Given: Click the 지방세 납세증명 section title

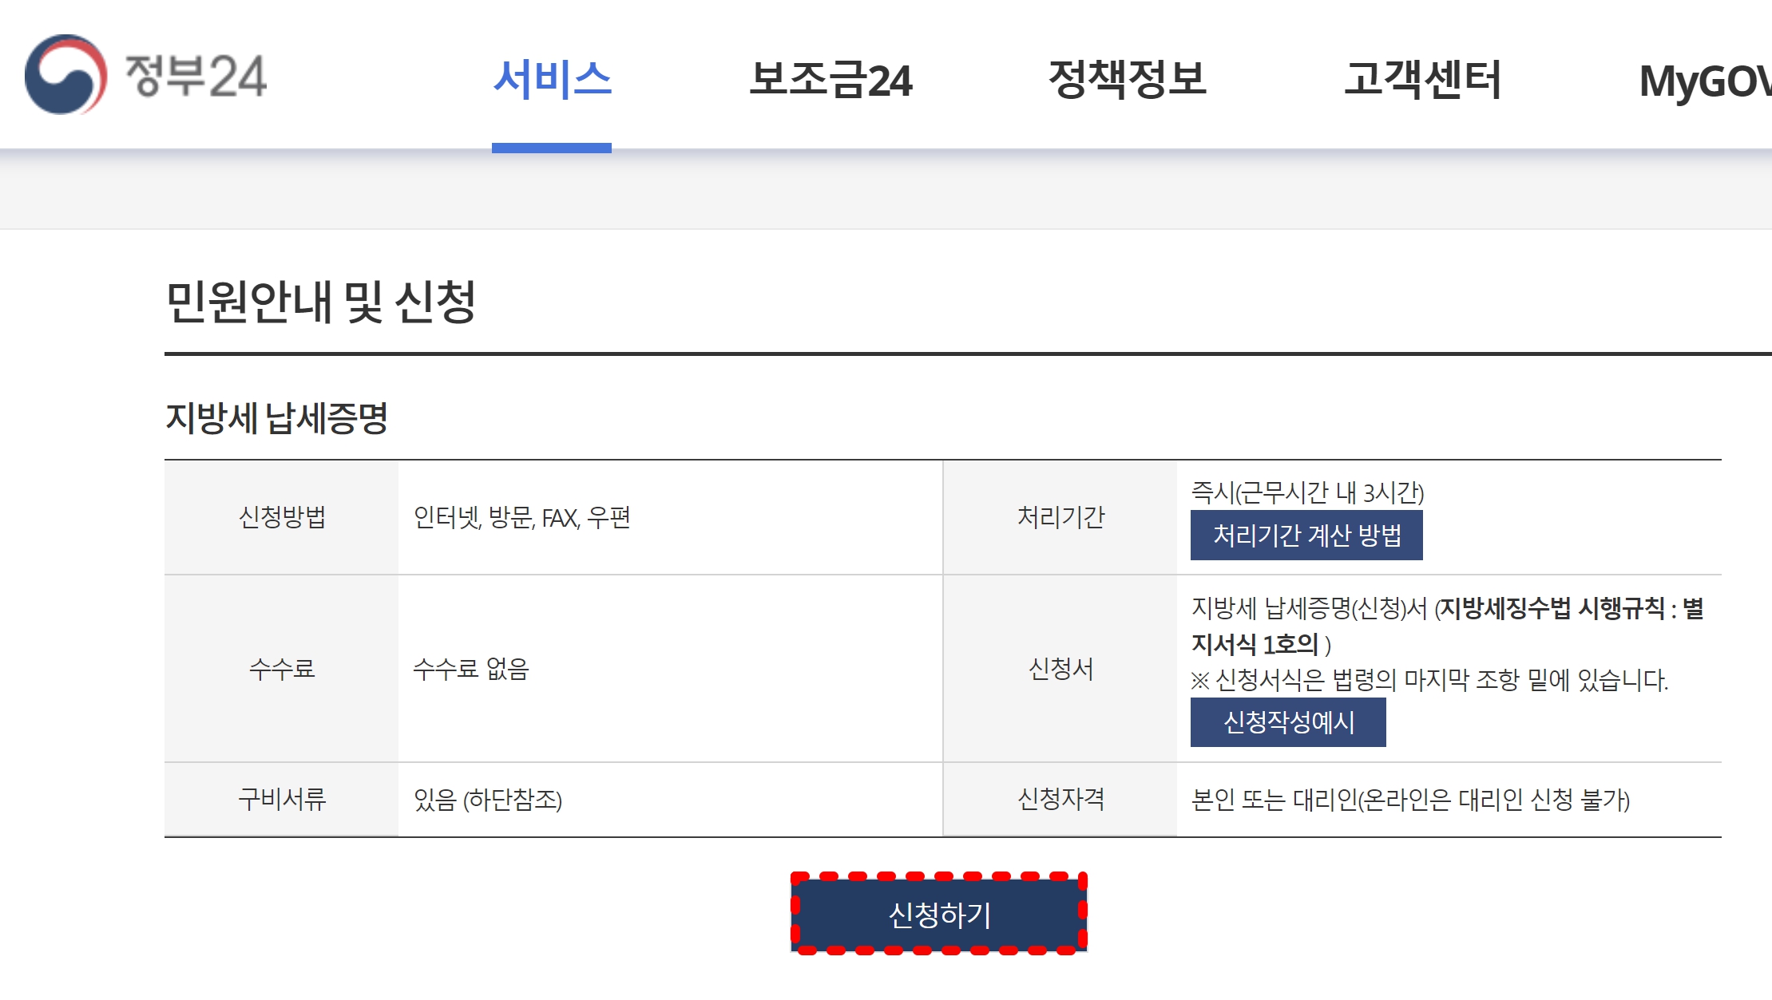Looking at the screenshot, I should click(276, 417).
